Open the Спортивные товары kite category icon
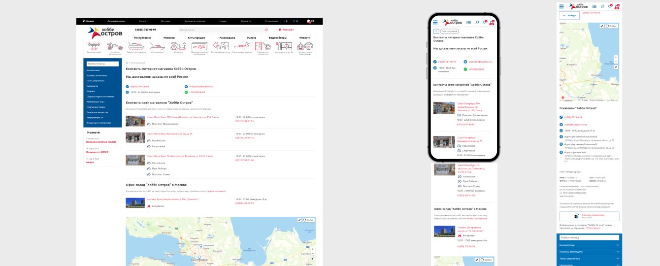This screenshot has width=660, height=266. pos(241,46)
